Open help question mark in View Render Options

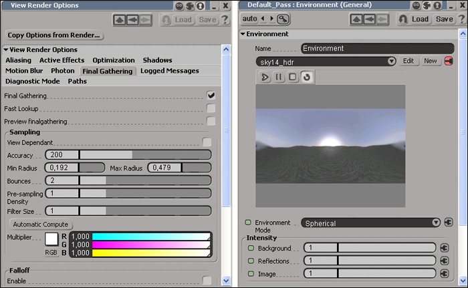click(225, 19)
